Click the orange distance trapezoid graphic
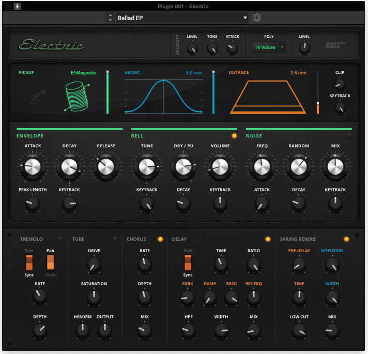This screenshot has width=368, height=354. pos(269,97)
